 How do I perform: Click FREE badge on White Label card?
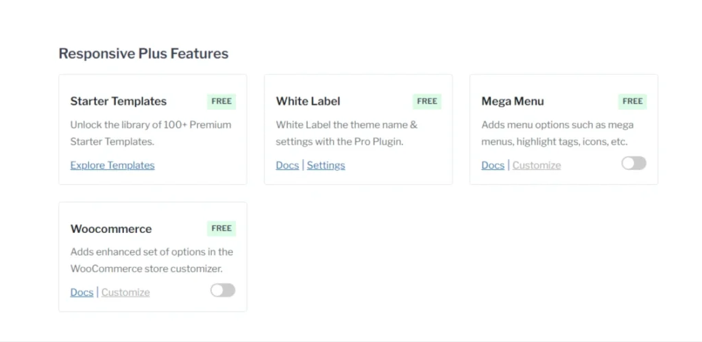click(x=427, y=101)
